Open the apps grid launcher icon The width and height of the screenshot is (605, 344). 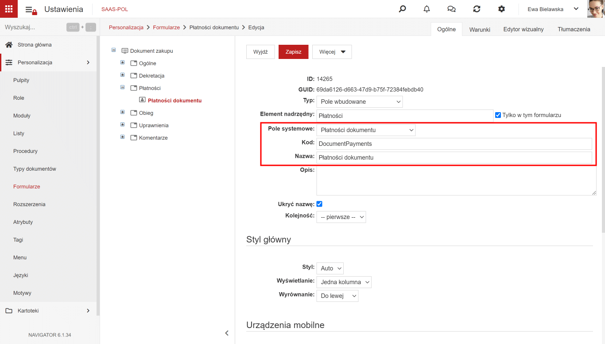coord(9,9)
